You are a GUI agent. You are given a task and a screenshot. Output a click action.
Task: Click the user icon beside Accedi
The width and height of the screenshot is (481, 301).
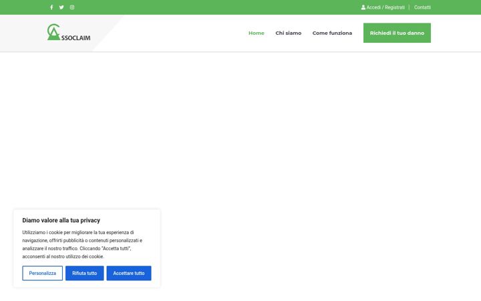(x=363, y=7)
